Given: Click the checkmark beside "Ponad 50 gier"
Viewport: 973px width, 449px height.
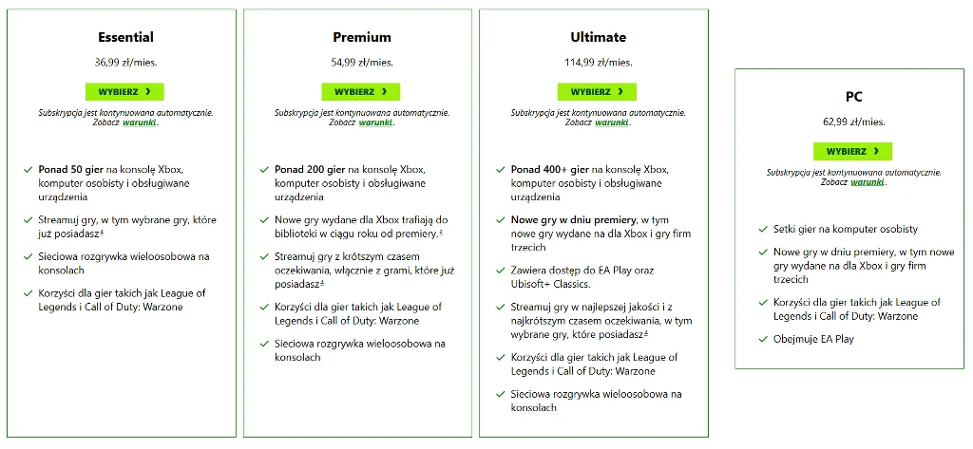Looking at the screenshot, I should (x=29, y=170).
